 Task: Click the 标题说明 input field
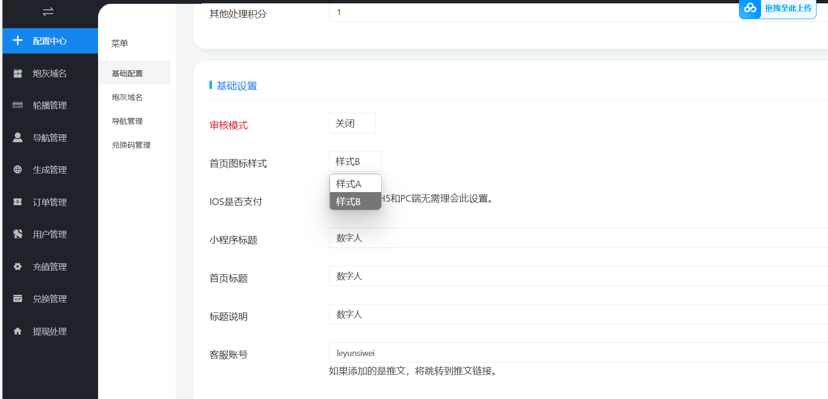pos(578,314)
